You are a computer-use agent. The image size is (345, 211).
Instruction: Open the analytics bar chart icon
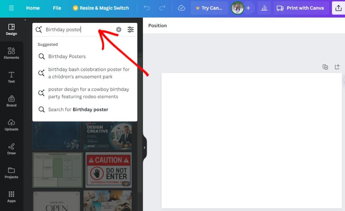pos(264,8)
